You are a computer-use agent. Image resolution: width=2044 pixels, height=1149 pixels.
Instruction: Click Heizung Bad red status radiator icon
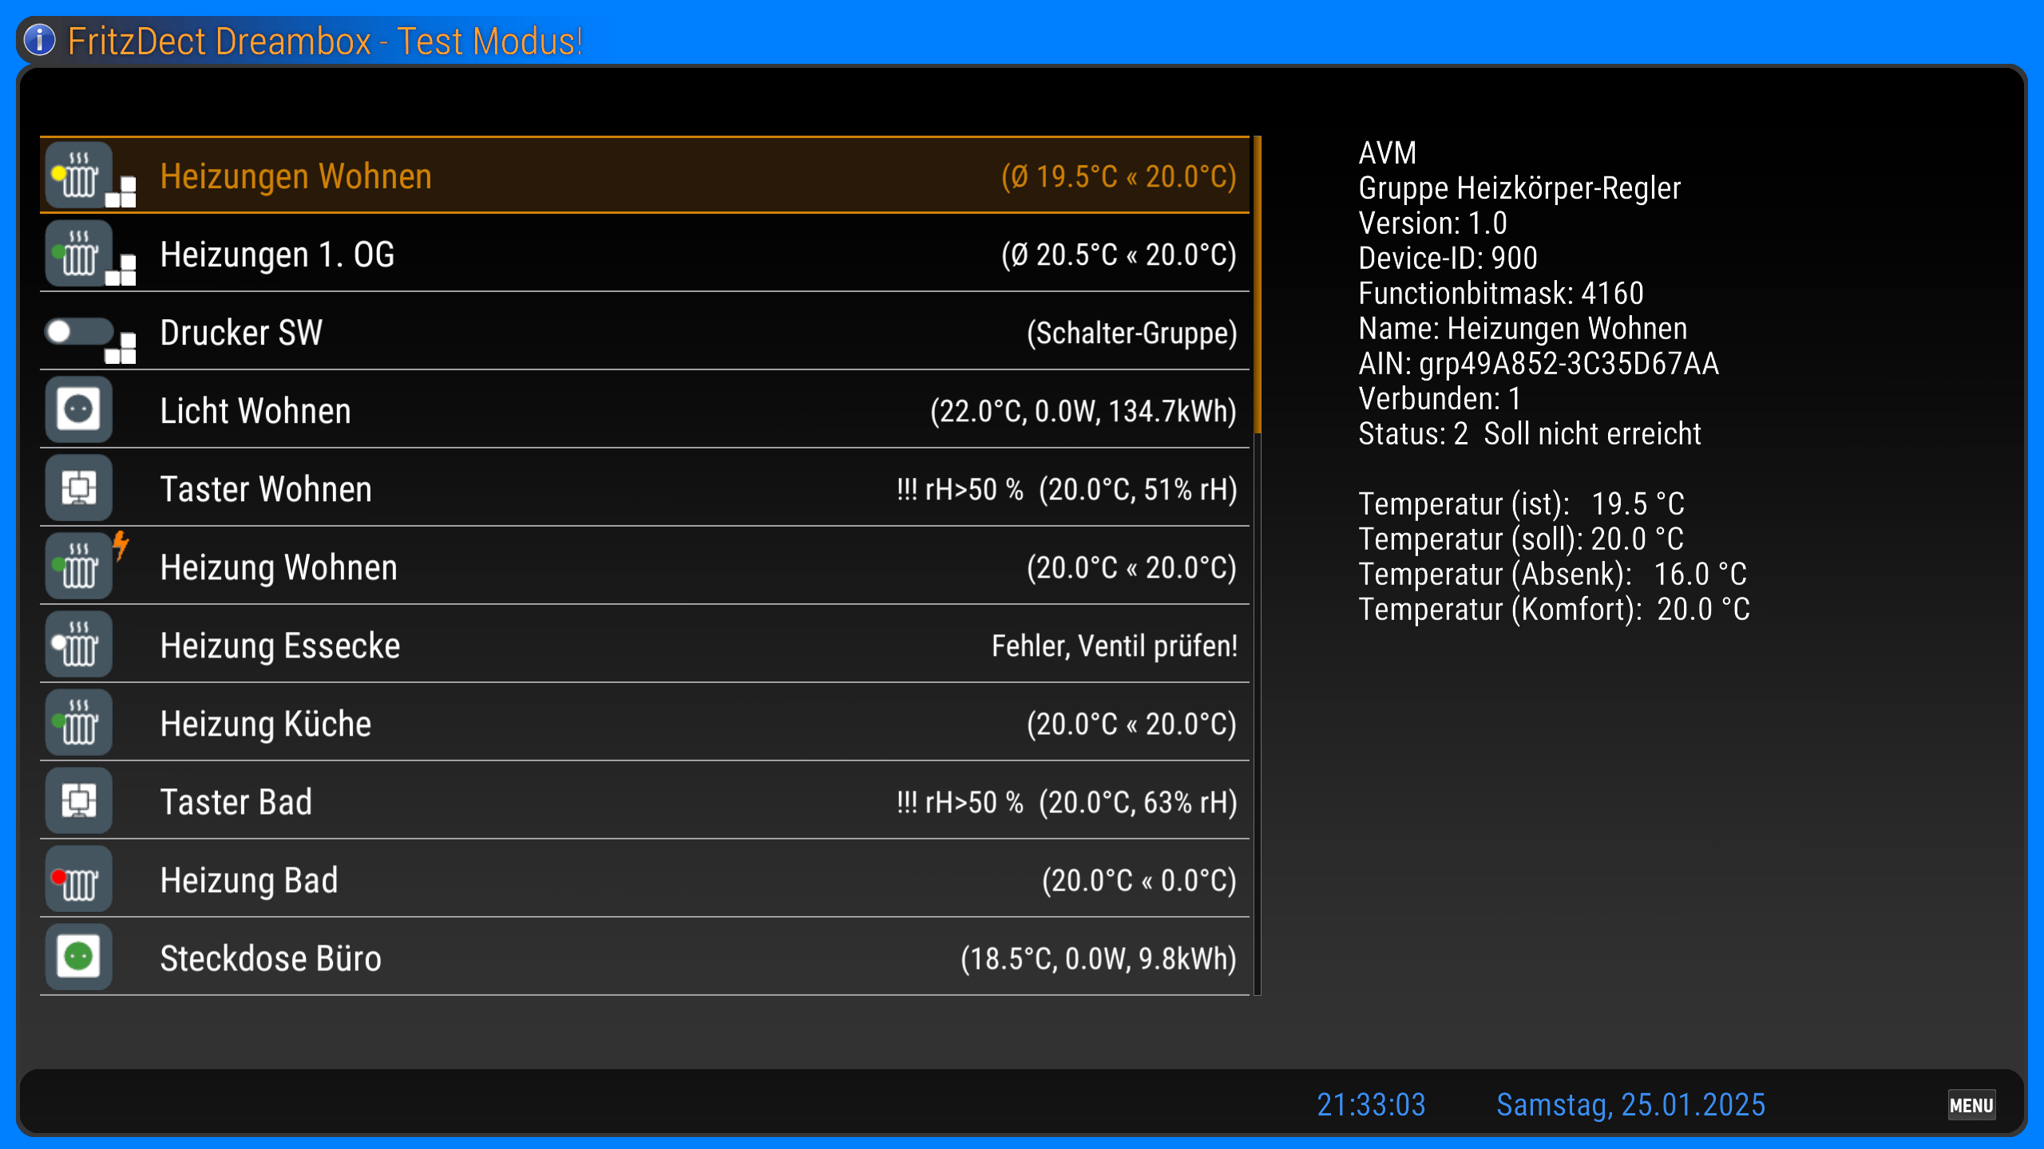coord(79,879)
